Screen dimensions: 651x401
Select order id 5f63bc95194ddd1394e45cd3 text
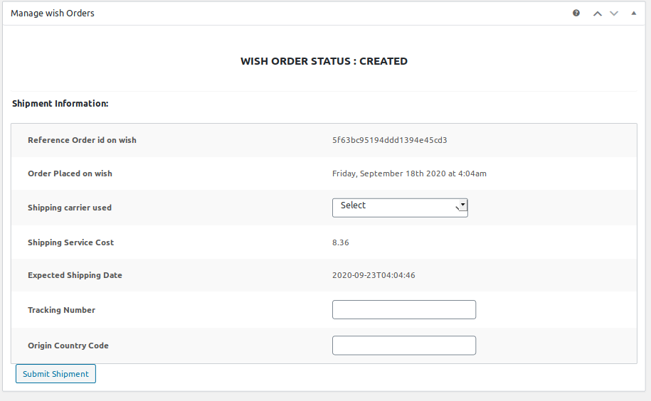click(x=389, y=140)
